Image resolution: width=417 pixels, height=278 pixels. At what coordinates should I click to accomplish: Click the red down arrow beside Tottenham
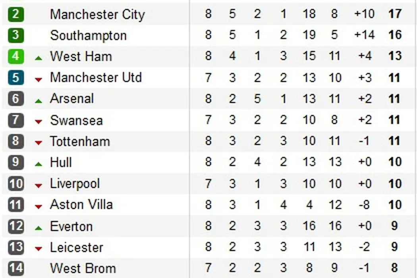coord(38,143)
